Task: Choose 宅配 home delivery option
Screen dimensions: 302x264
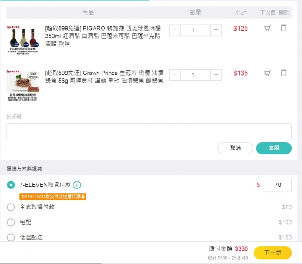Action: click(x=11, y=222)
